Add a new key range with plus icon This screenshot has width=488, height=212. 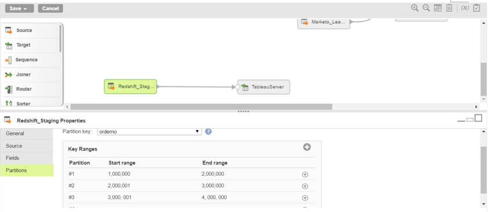click(307, 147)
